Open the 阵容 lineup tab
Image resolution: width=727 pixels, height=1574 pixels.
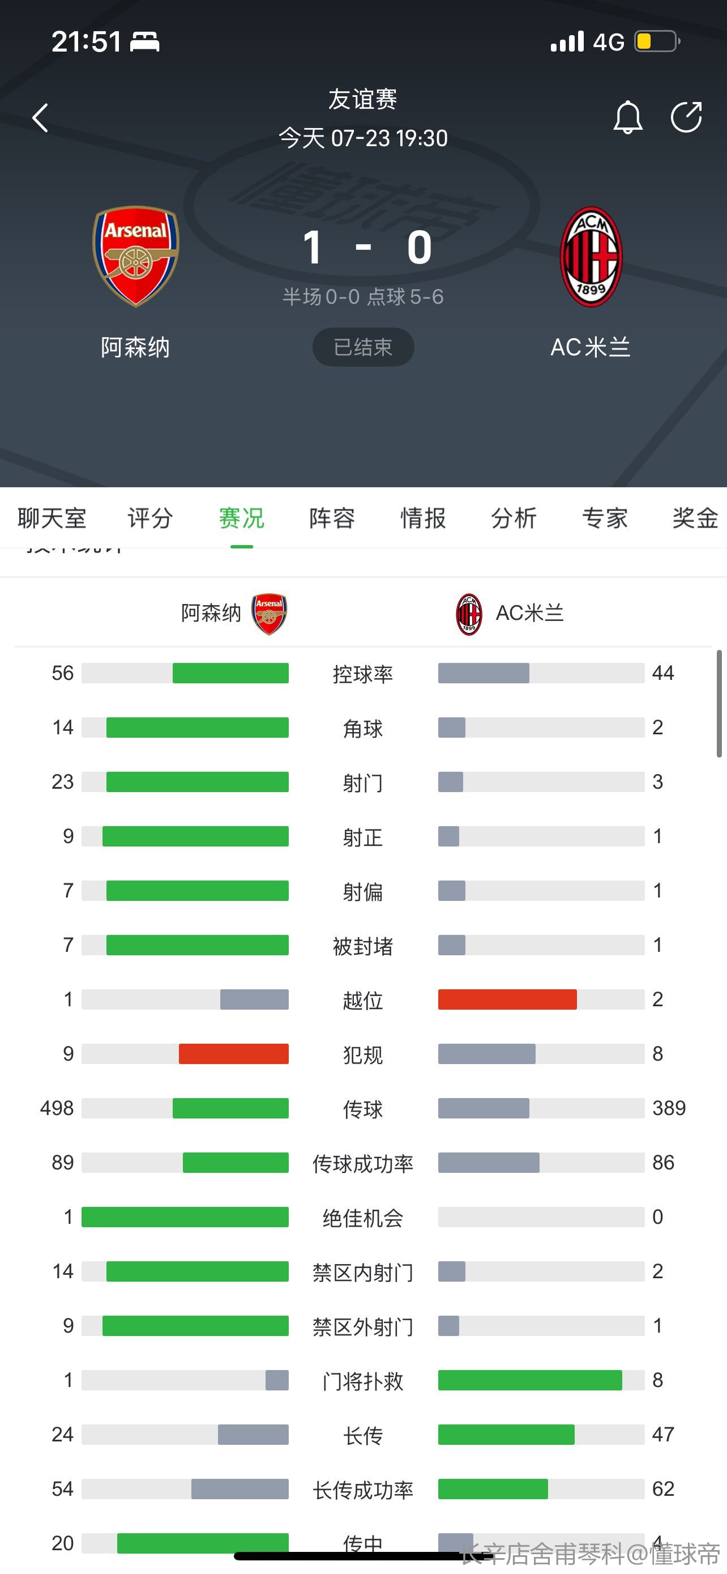coord(332,518)
